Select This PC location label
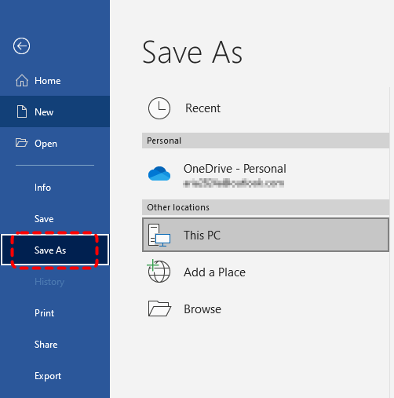This screenshot has width=394, height=398. pyautogui.click(x=202, y=235)
